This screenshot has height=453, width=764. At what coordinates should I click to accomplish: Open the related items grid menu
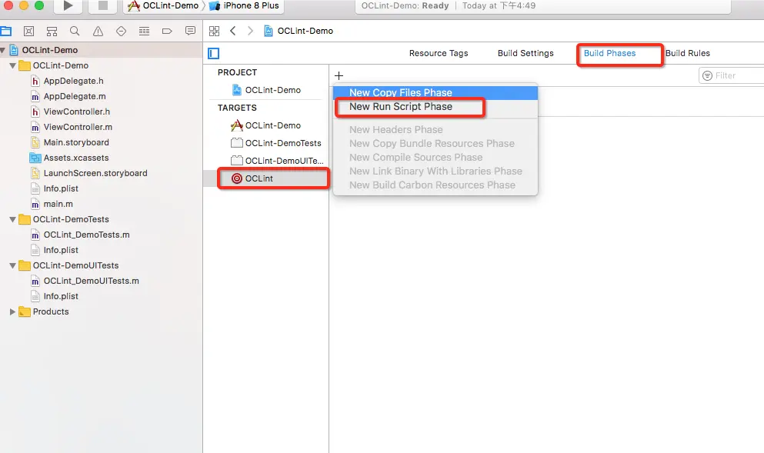[215, 32]
